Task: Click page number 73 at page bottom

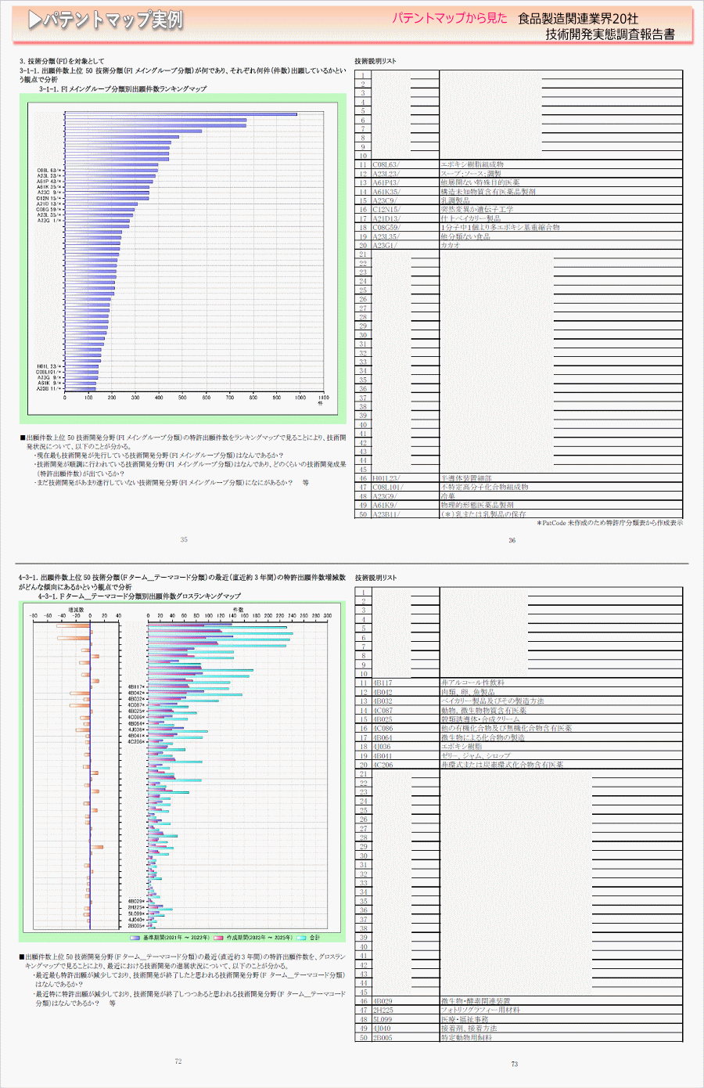Action: coord(514,1064)
